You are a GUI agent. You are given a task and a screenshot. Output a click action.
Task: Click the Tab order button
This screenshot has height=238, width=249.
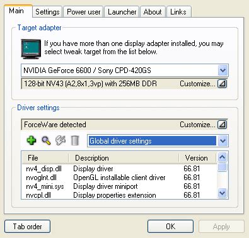tap(27, 227)
